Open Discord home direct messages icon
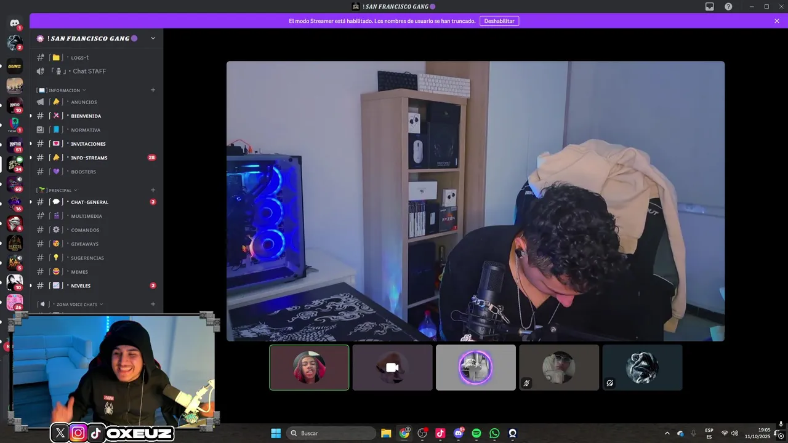This screenshot has width=788, height=443. click(x=15, y=23)
